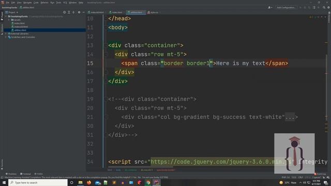Open the Event Log

coord(320,174)
